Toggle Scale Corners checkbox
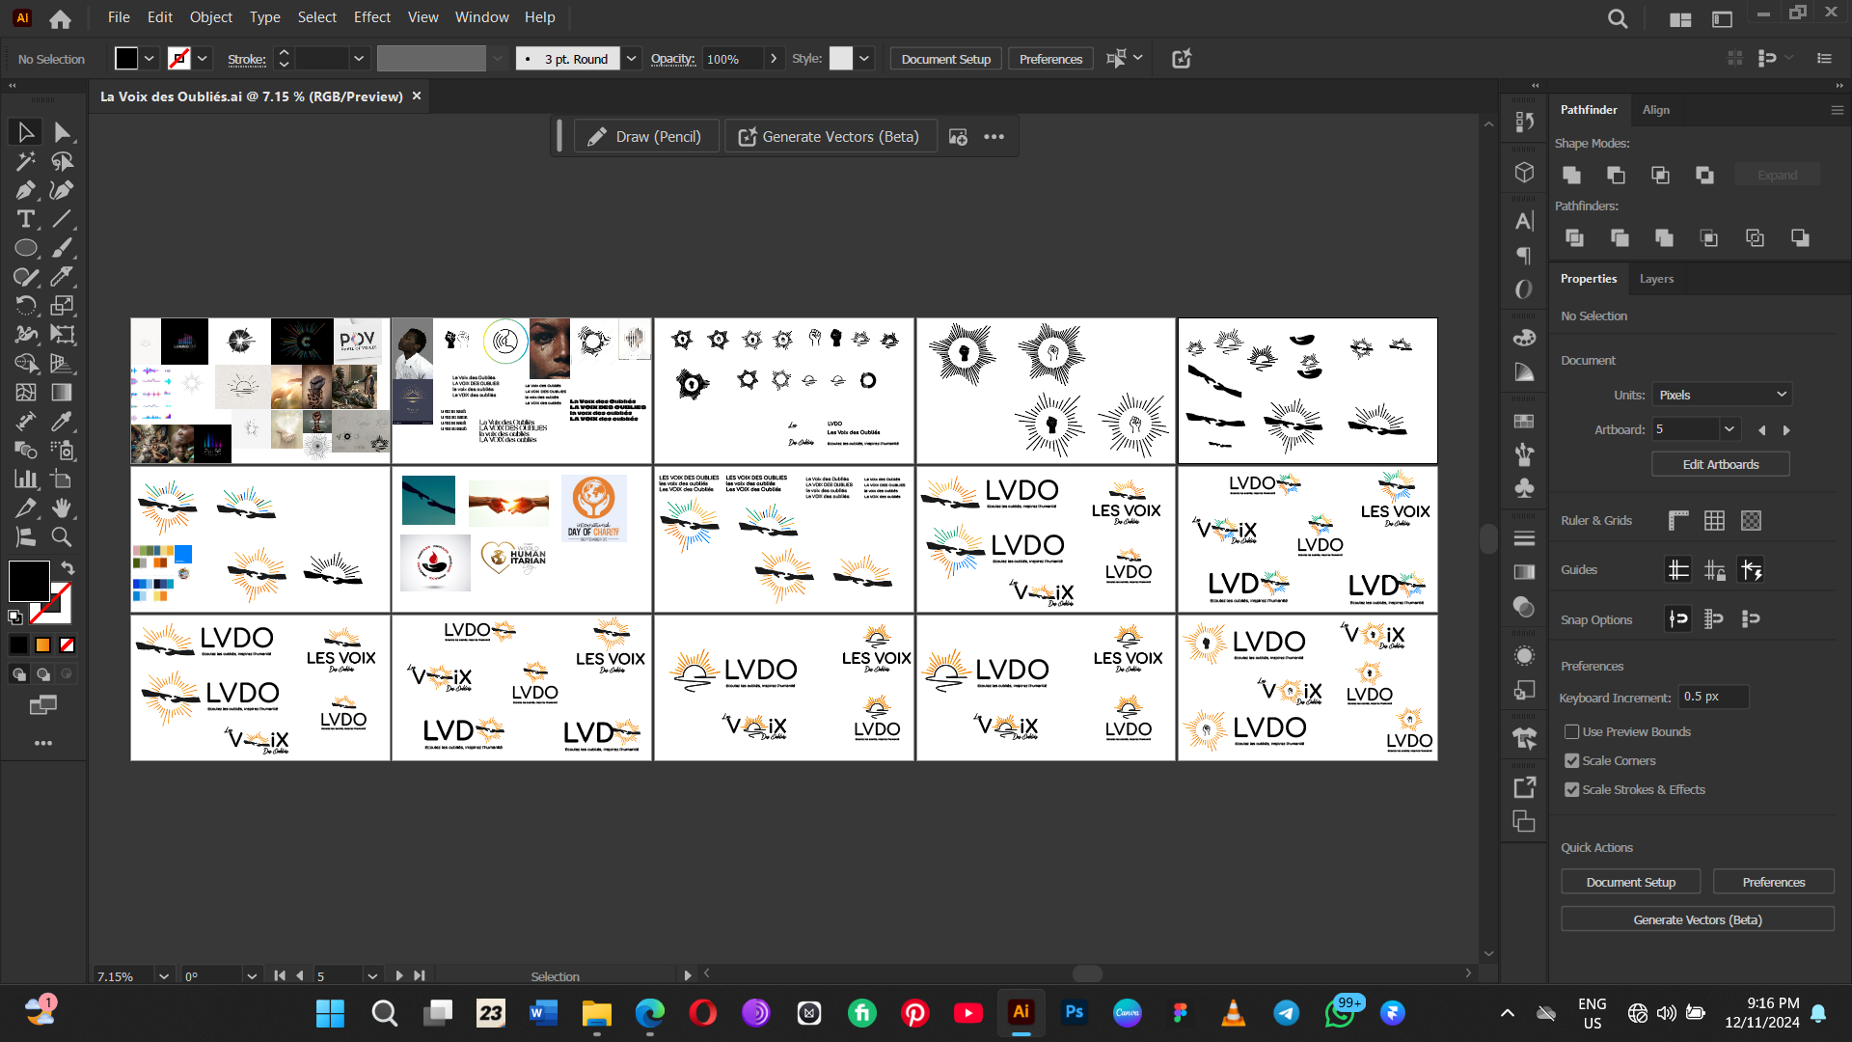Screen dimensions: 1852x1042 [1572, 761]
